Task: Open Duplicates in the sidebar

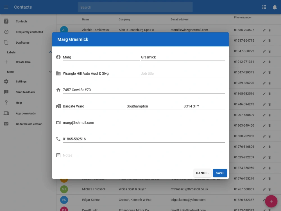Action: [x=22, y=42]
